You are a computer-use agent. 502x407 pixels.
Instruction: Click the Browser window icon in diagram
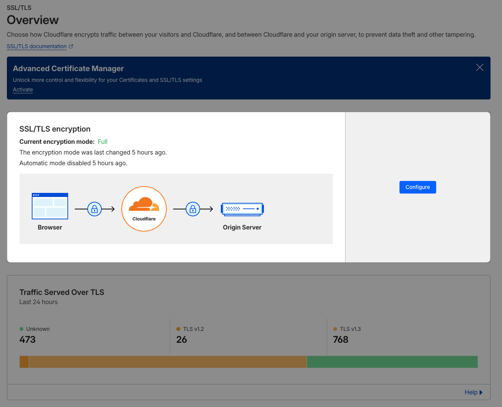(x=50, y=206)
